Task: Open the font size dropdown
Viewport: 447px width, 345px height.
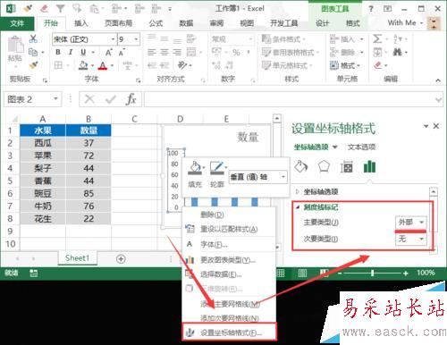Action: [x=136, y=39]
